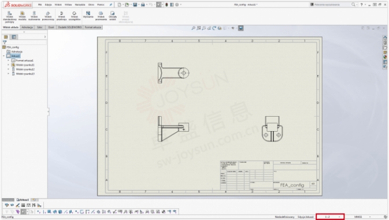Click the Widok pomocniczy icon
The width and height of the screenshot is (389, 220).
[48, 16]
